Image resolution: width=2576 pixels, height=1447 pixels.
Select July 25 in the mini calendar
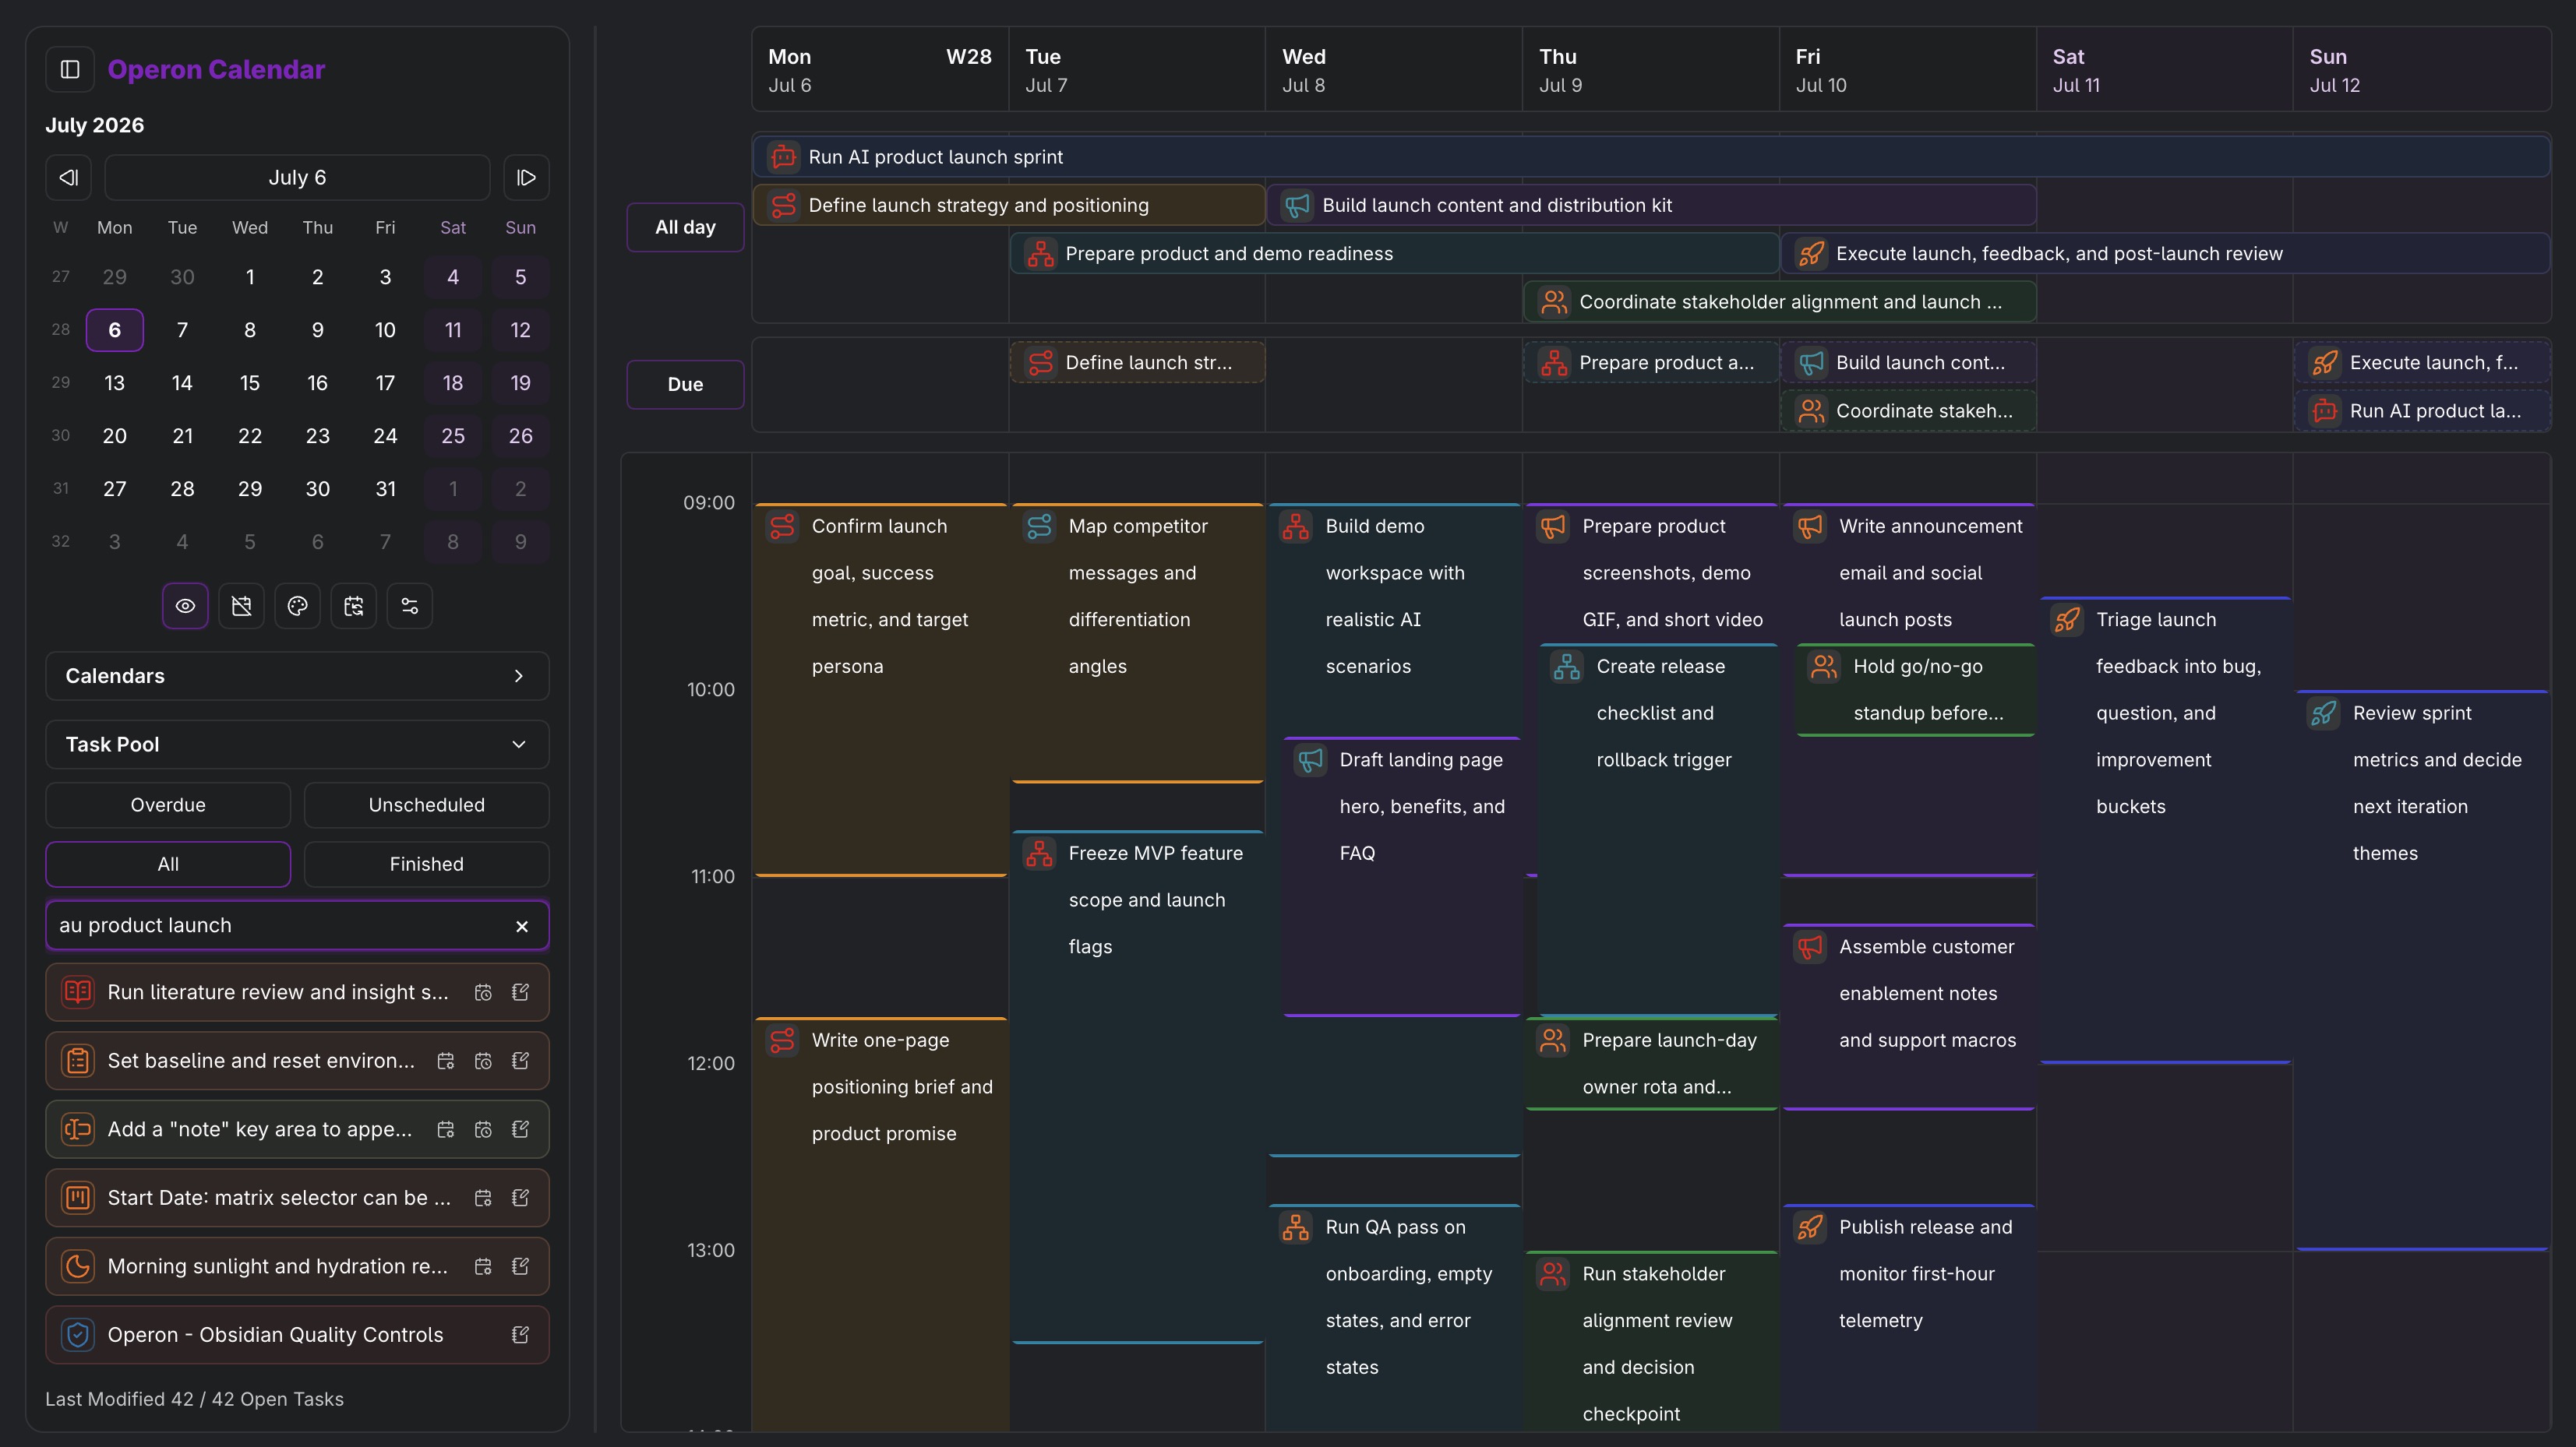coord(453,435)
